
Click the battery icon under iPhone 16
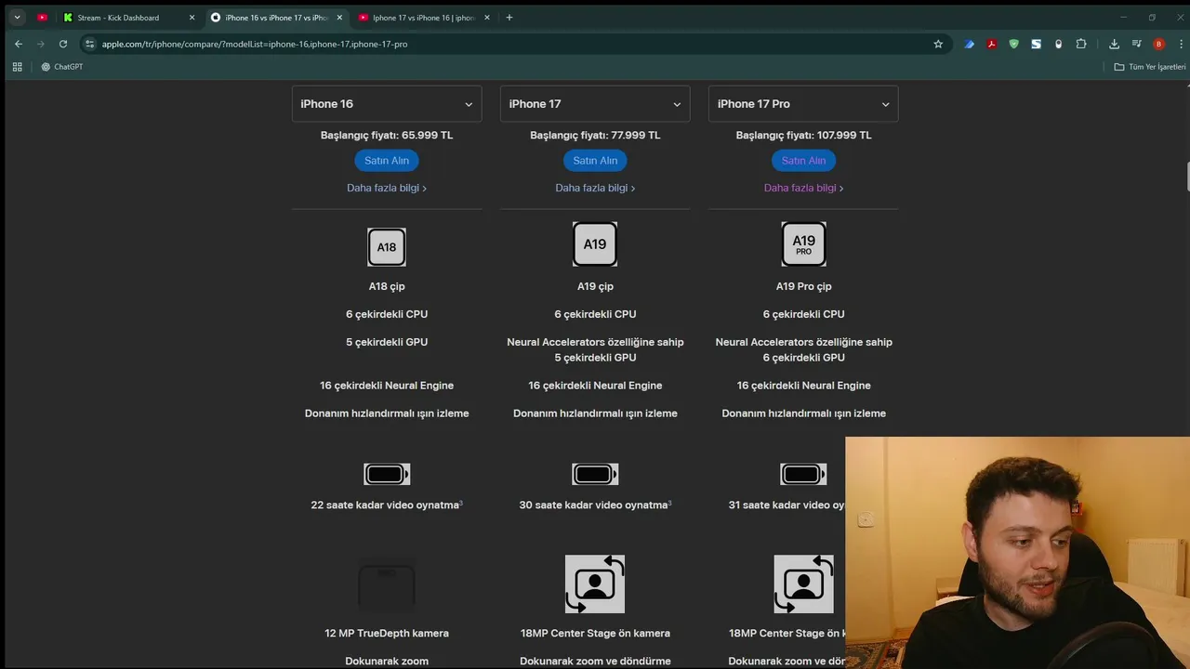tap(387, 474)
